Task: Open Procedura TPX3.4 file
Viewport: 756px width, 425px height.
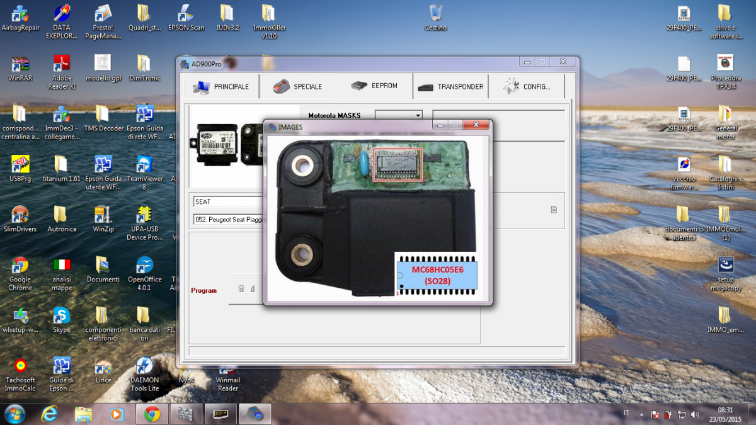Action: click(x=725, y=71)
